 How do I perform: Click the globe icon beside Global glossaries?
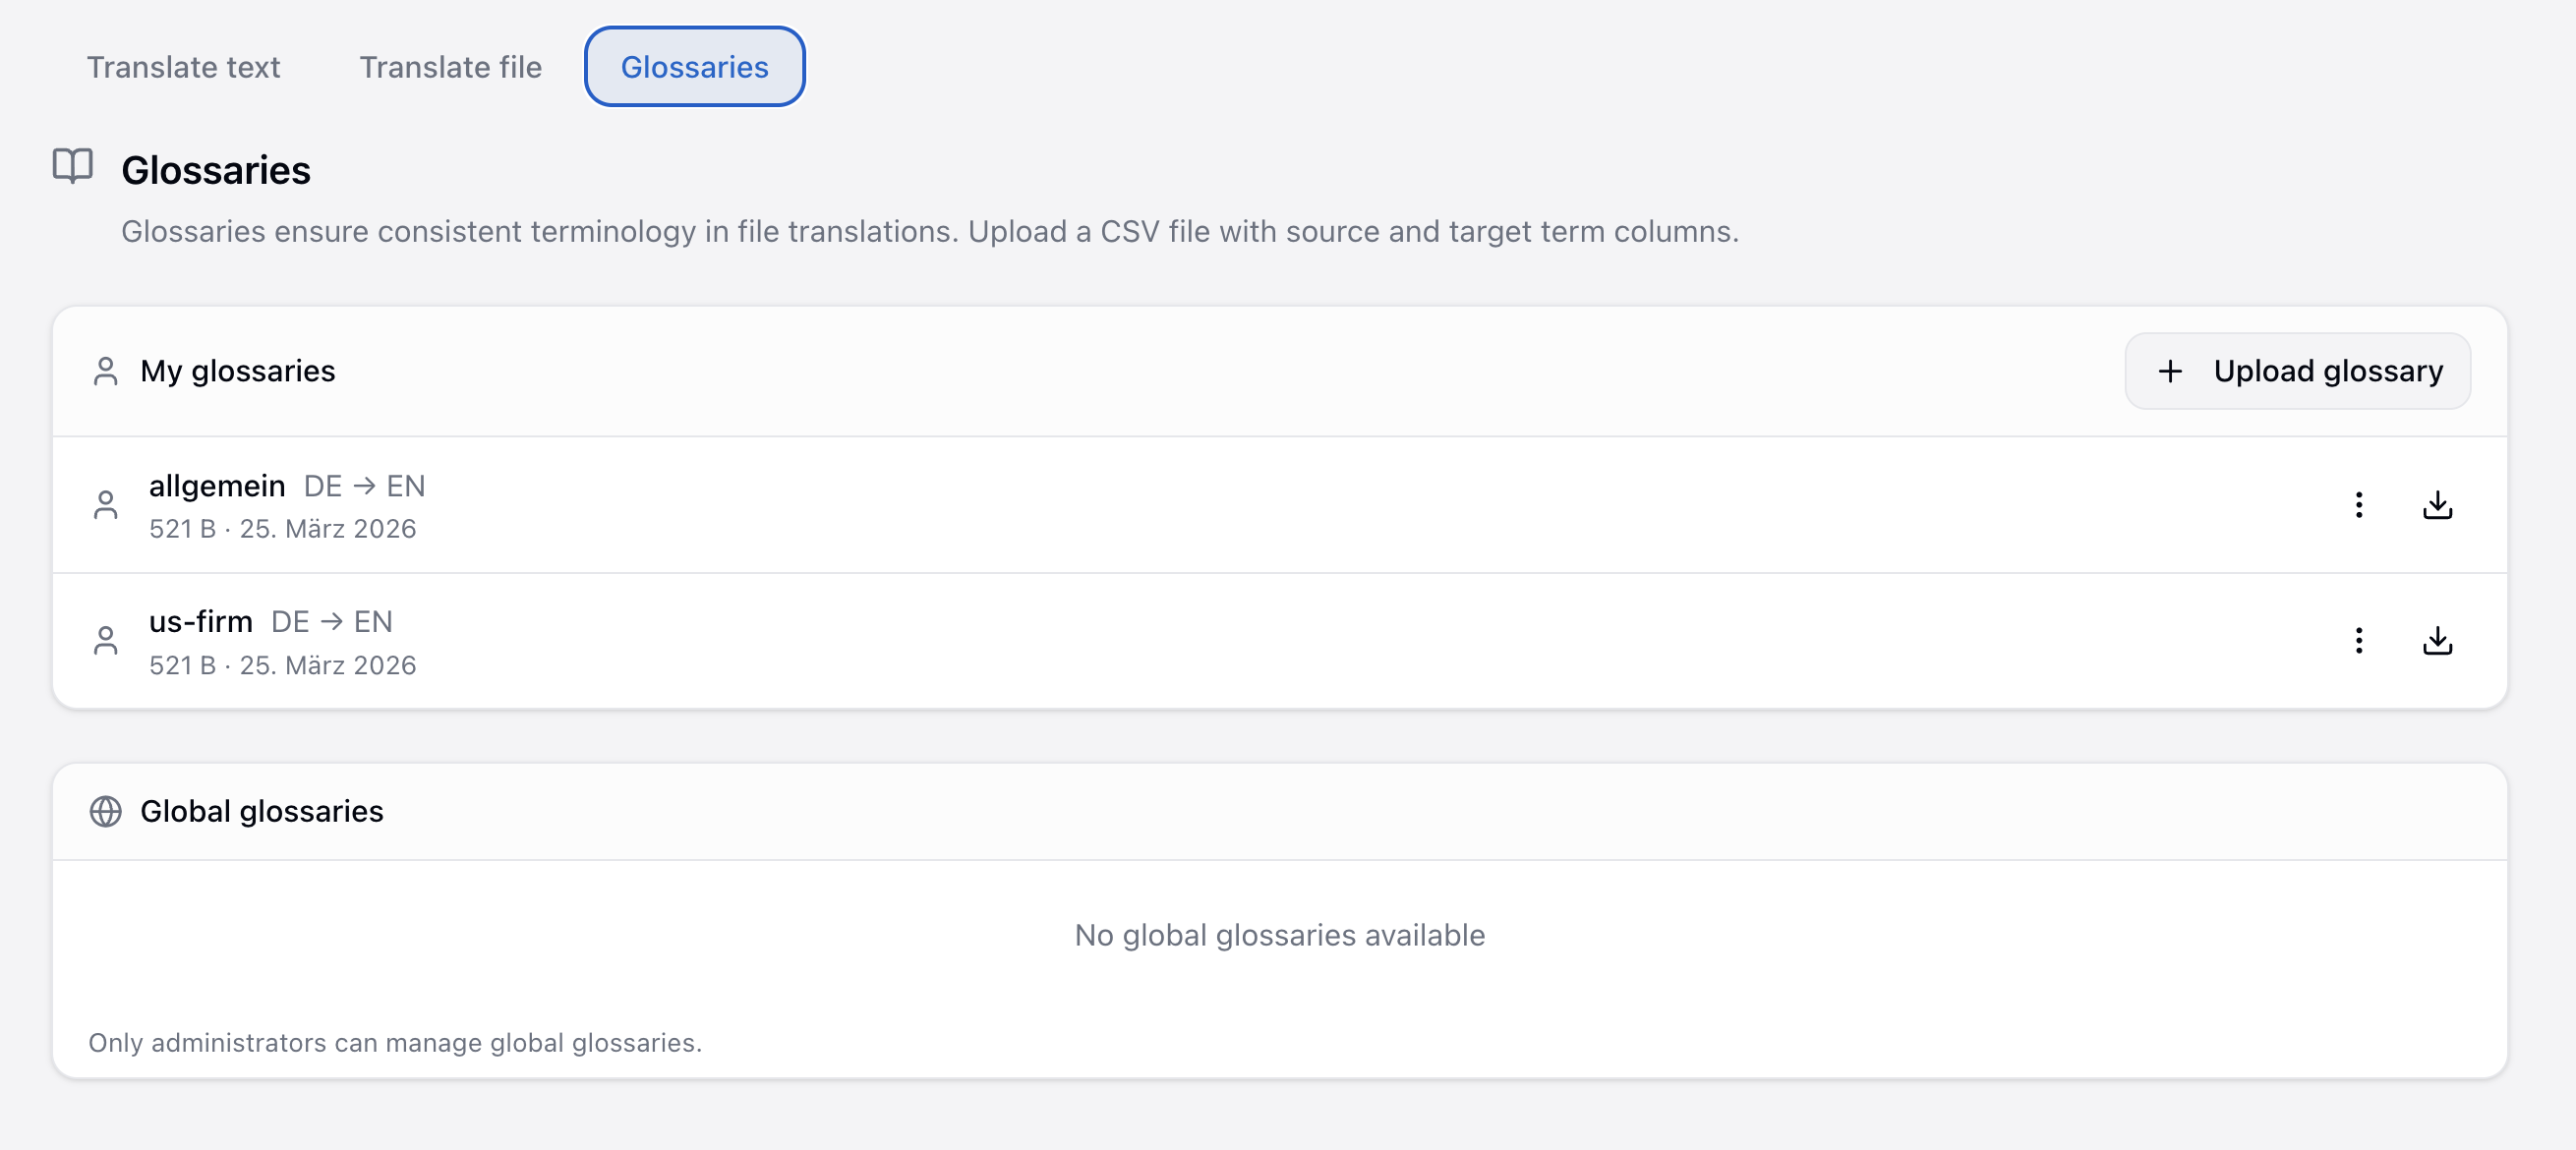click(x=107, y=811)
